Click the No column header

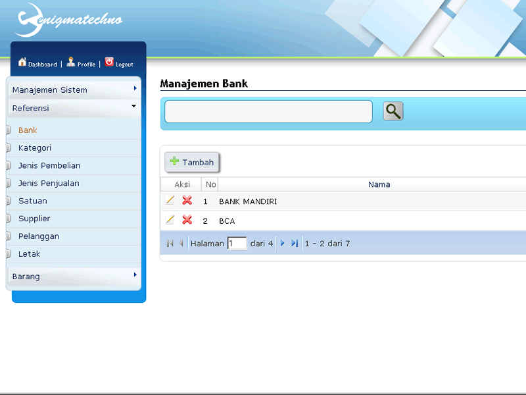pyautogui.click(x=210, y=184)
